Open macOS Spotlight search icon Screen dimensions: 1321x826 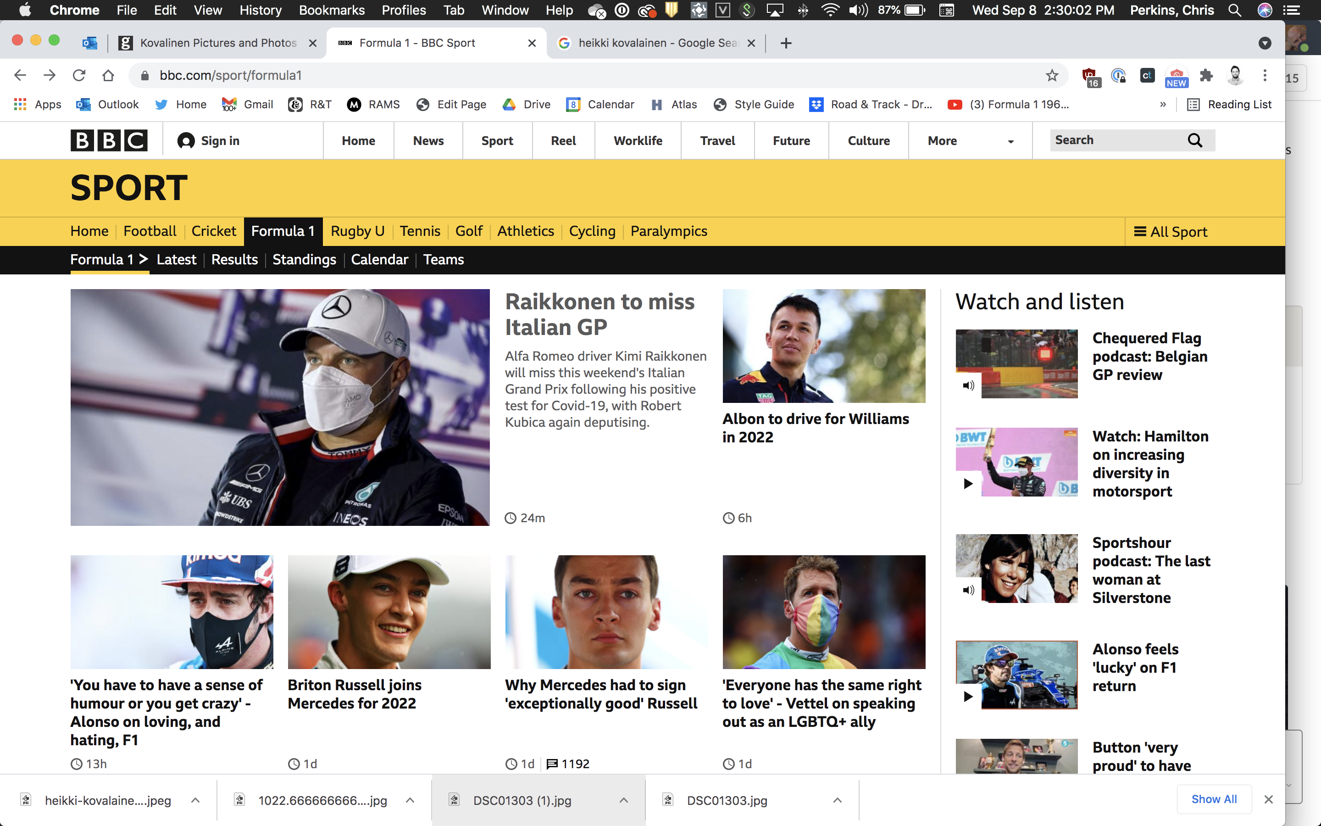1235,10
